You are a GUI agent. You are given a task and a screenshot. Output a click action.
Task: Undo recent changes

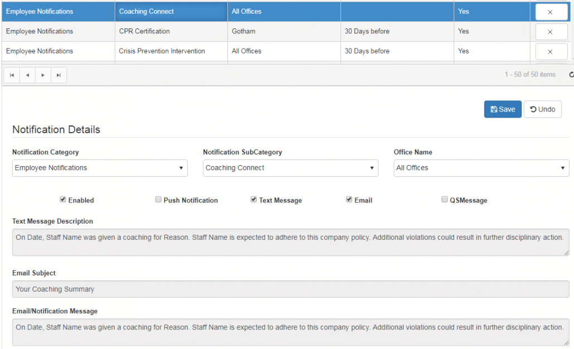coord(542,109)
